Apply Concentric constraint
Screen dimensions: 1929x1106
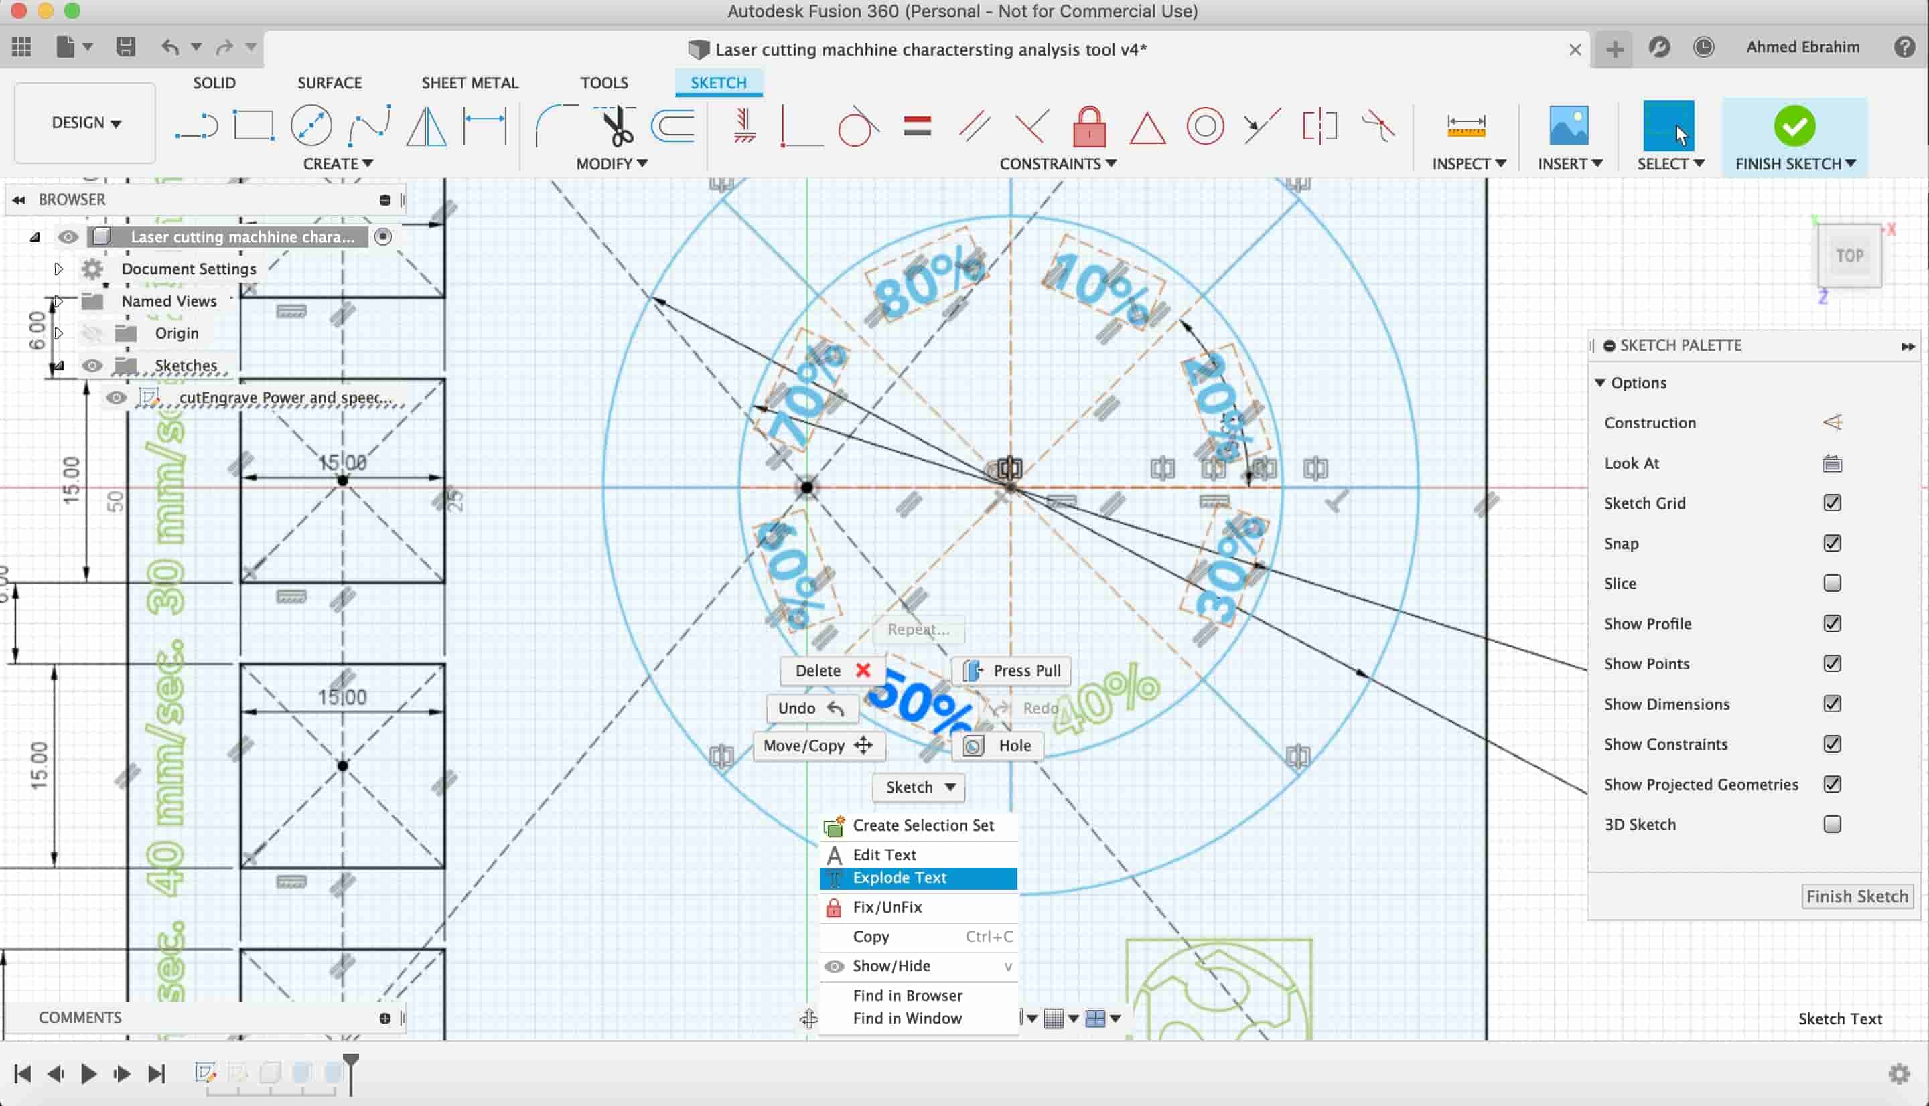point(1205,126)
